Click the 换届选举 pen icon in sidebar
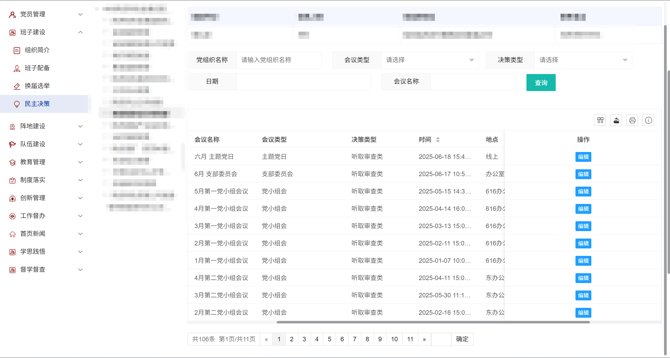Image resolution: width=670 pixels, height=358 pixels. pyautogui.click(x=16, y=86)
